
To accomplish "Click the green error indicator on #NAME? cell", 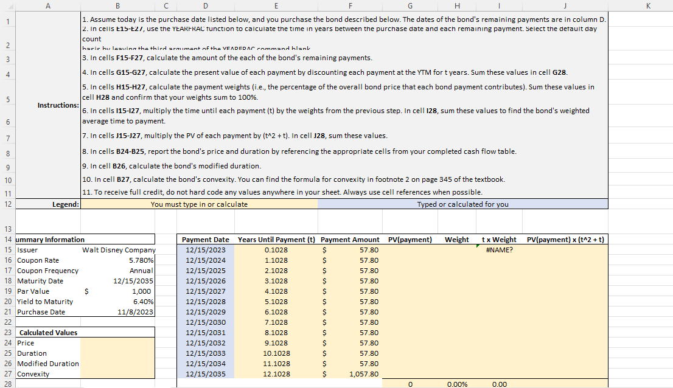I will pyautogui.click(x=479, y=246).
